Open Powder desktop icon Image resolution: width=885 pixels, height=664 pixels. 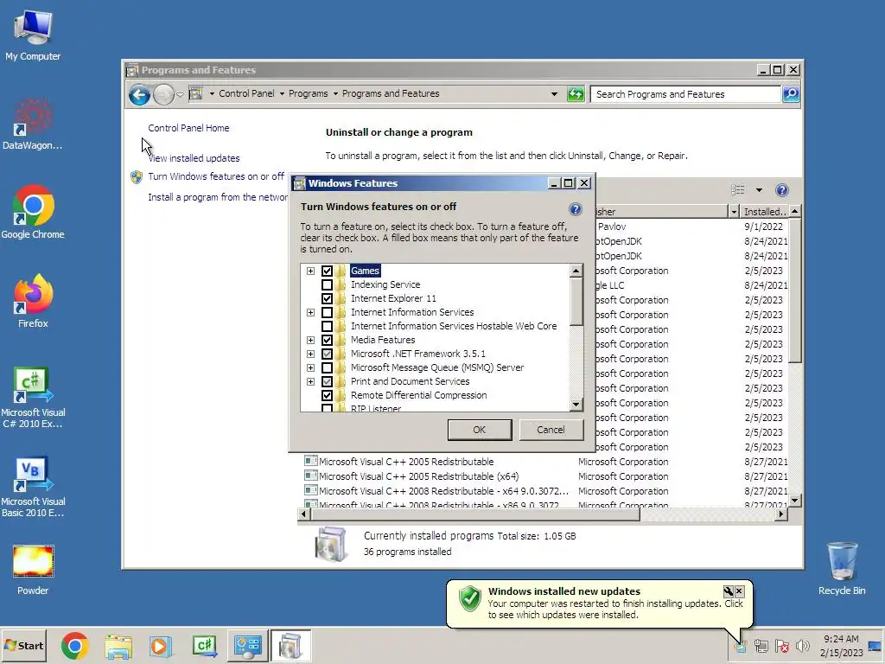(x=33, y=569)
